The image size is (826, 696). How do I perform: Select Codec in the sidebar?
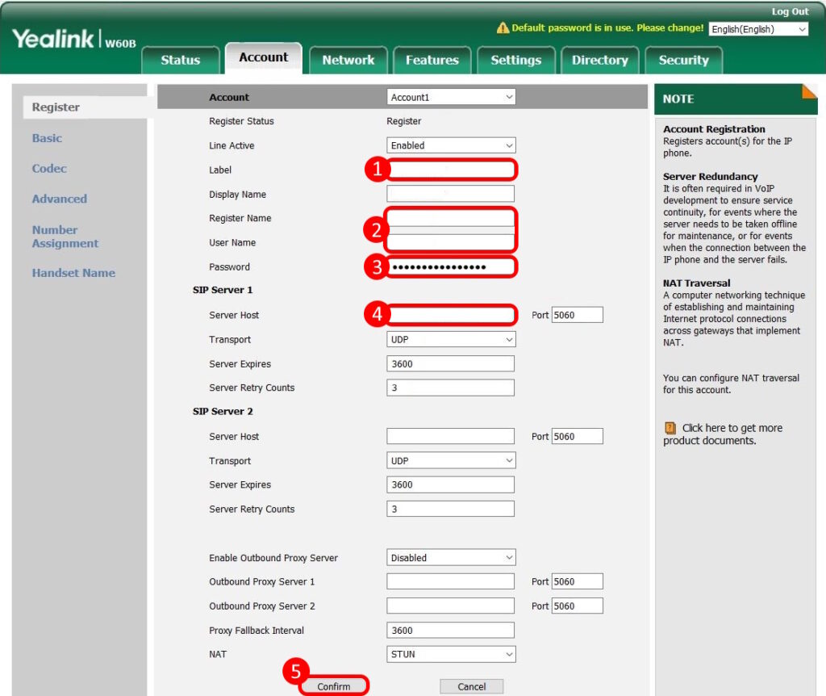(49, 169)
